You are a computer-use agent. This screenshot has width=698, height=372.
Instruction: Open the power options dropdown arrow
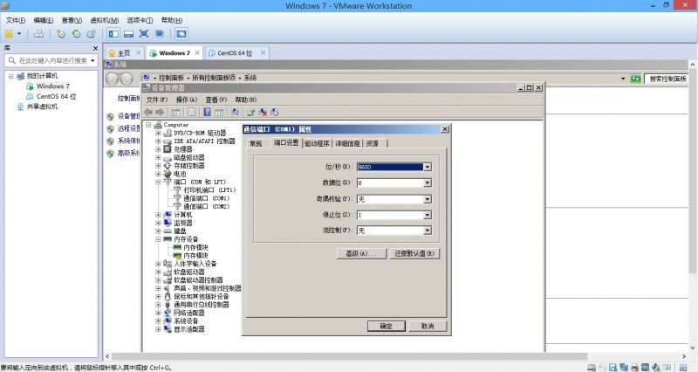19,34
